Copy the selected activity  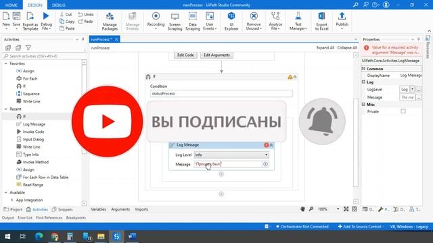point(67,21)
